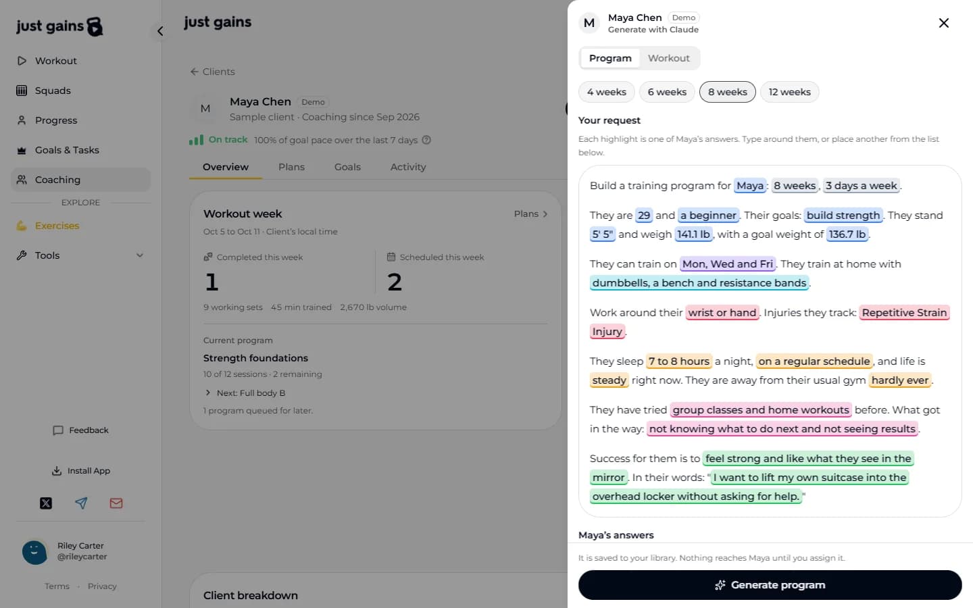Open Squads in the sidebar
Screen dimensions: 973x608
click(80, 91)
